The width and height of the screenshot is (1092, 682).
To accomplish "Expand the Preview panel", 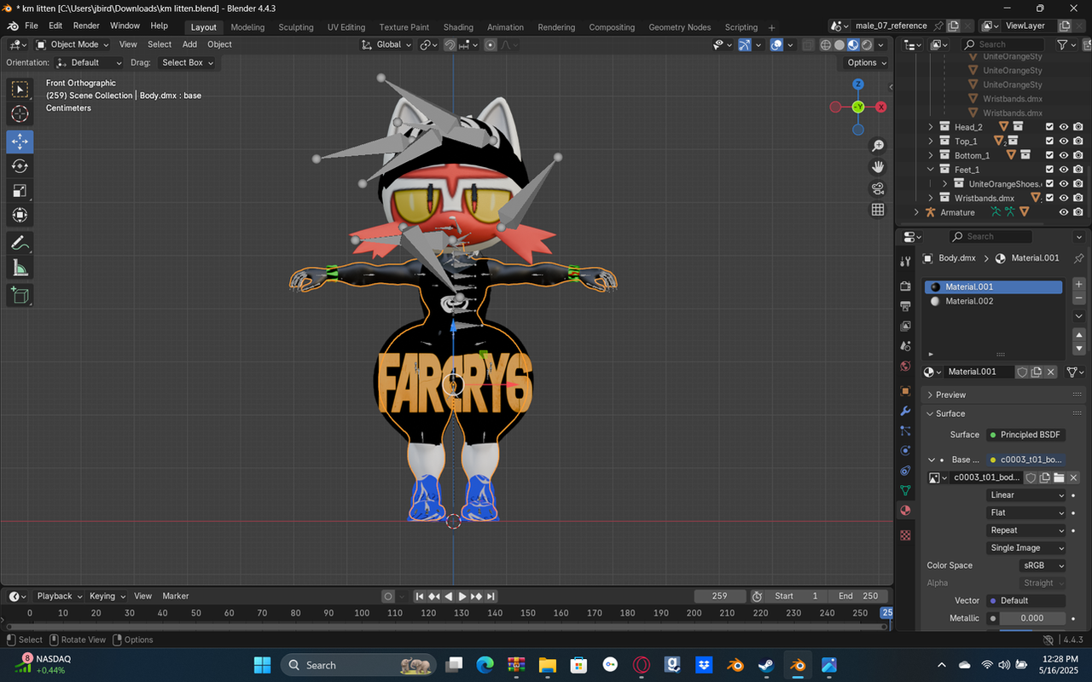I will coord(950,395).
